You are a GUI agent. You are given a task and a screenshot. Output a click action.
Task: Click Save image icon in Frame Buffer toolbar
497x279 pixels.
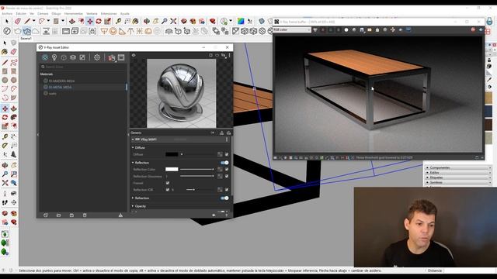point(362,29)
